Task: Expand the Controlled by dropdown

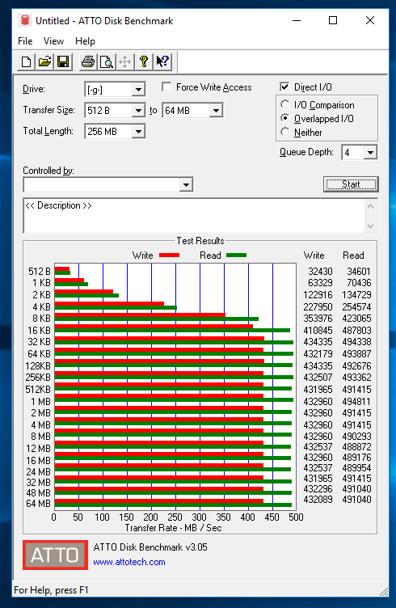Action: (187, 184)
